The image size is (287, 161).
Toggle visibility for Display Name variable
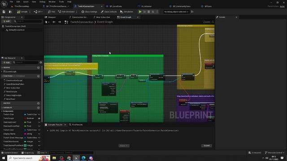point(39,134)
